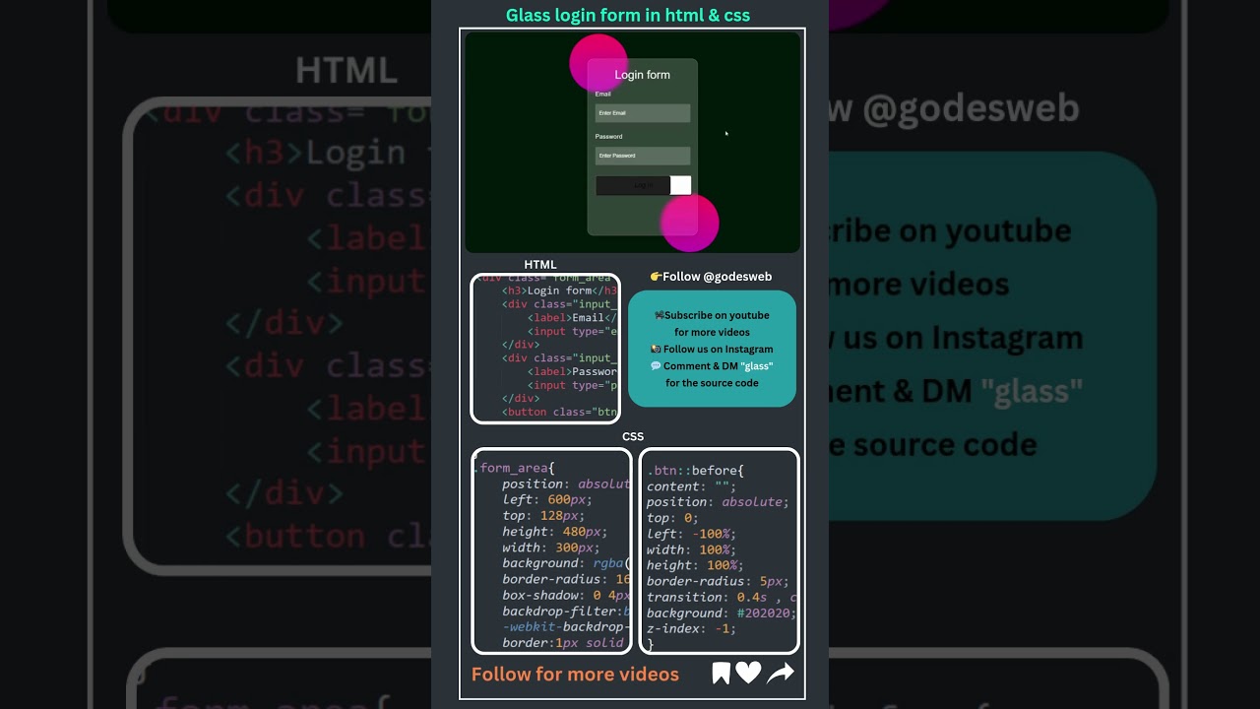Click the "<button class="btn" HTML line
Viewport: 1260px width, 709px height.
tap(559, 412)
